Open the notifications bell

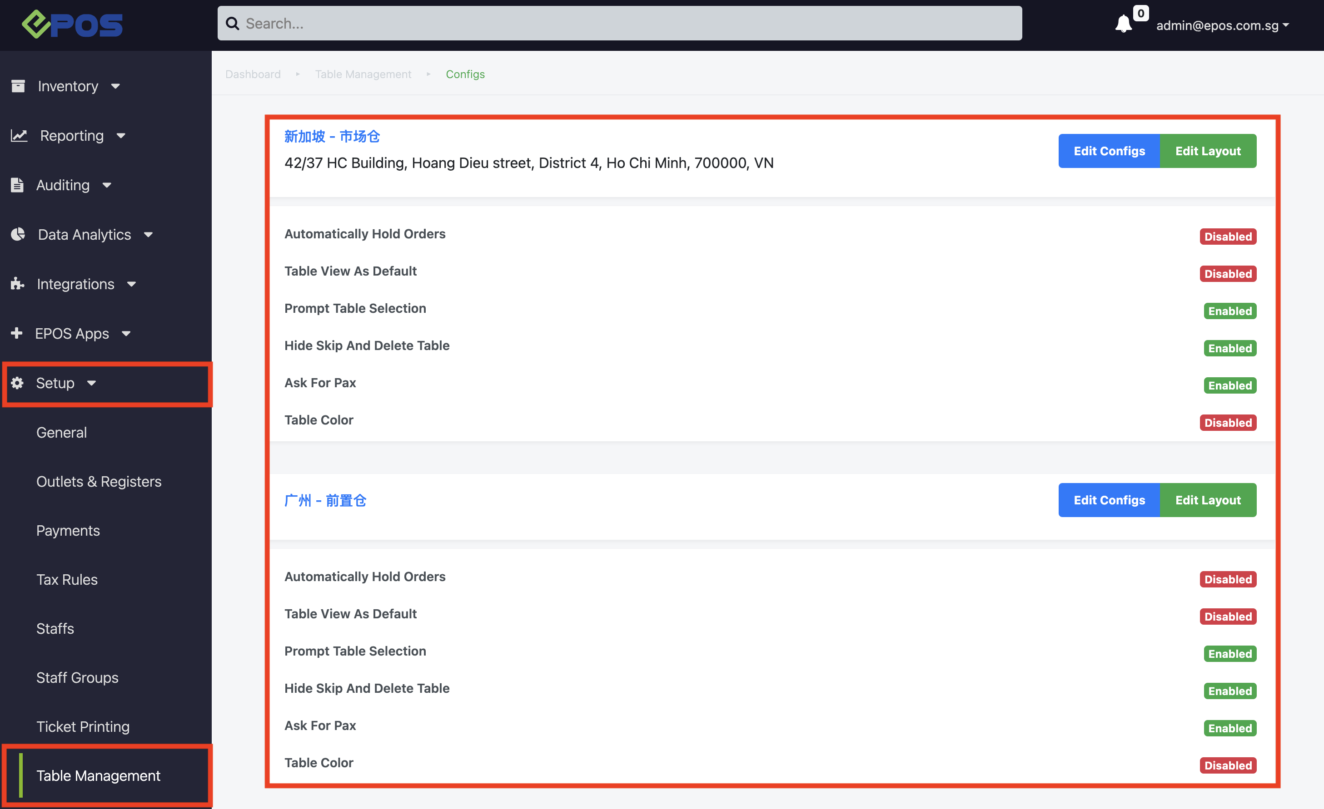click(x=1123, y=24)
